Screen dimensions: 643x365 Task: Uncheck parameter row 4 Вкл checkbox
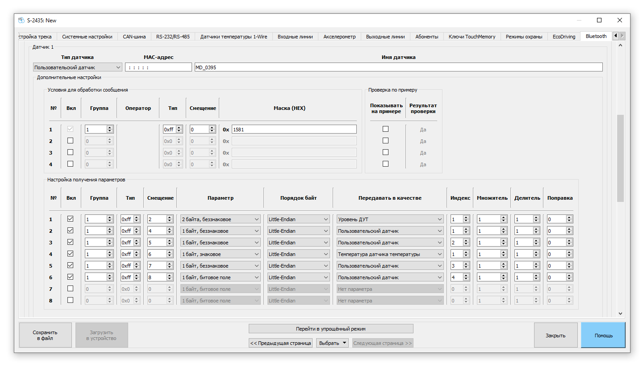70,254
